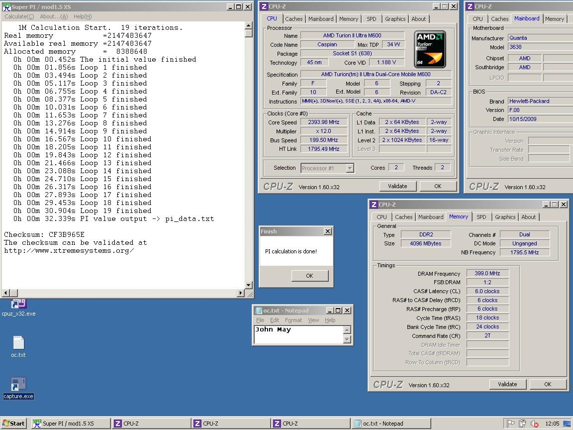The image size is (573, 430).
Task: Click Super PI horizontal scrollbar right arrow
Action: click(x=240, y=293)
